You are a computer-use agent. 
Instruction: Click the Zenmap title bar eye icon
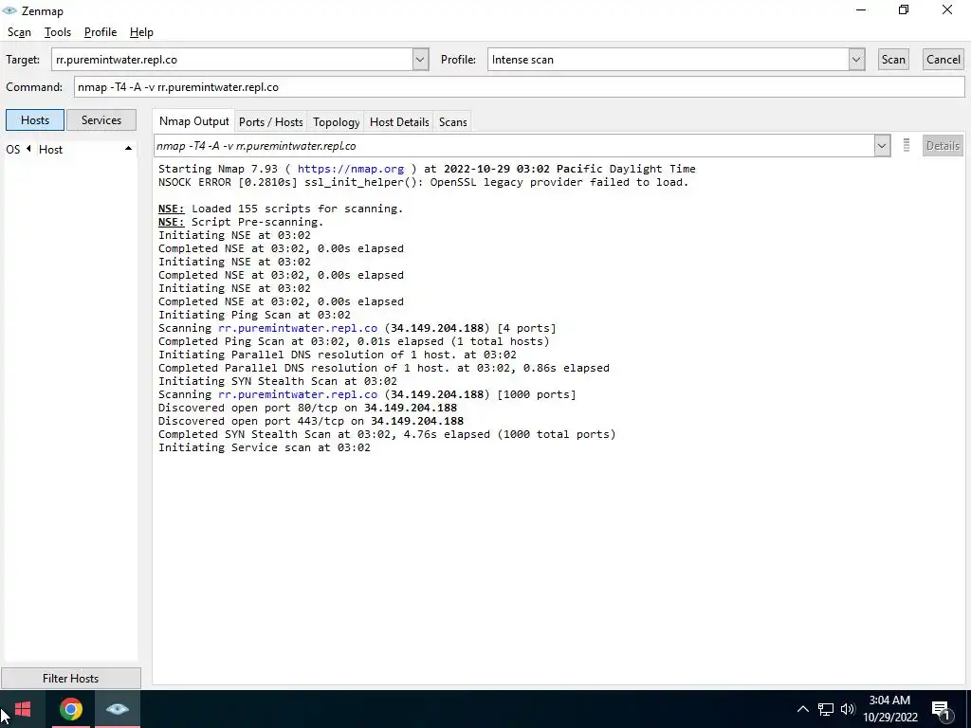pos(9,10)
